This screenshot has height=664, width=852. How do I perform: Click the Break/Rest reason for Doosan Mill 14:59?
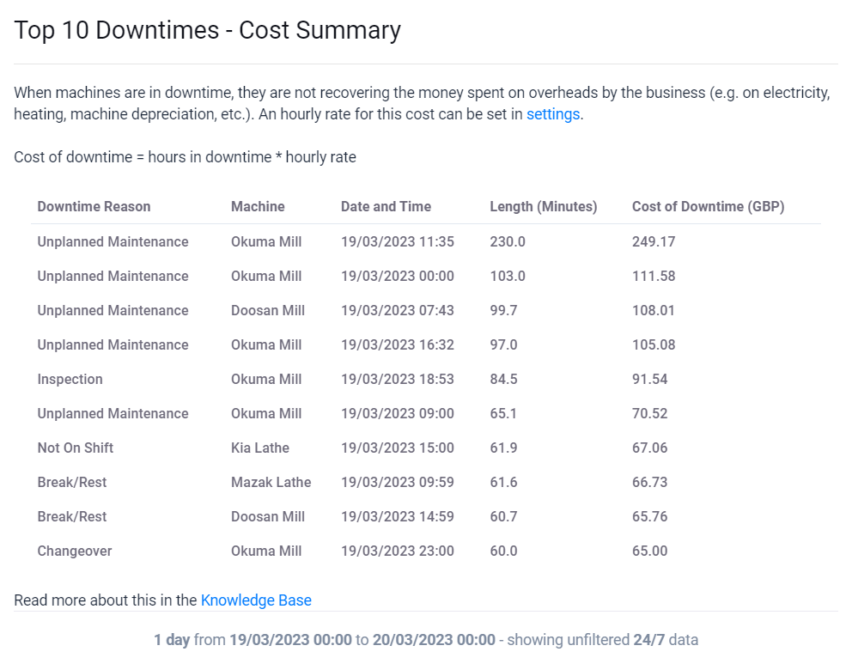72,516
